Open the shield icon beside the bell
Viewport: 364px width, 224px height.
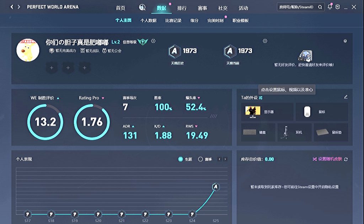338,7
